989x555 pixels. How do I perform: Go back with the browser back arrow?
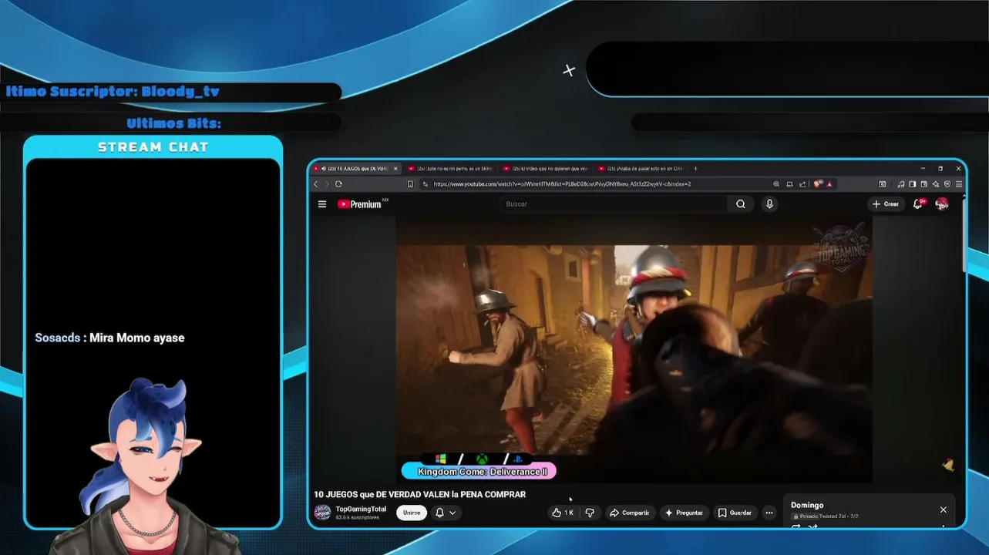[x=316, y=184]
